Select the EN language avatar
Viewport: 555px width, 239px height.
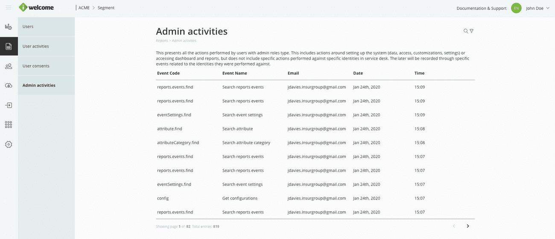pyautogui.click(x=516, y=8)
